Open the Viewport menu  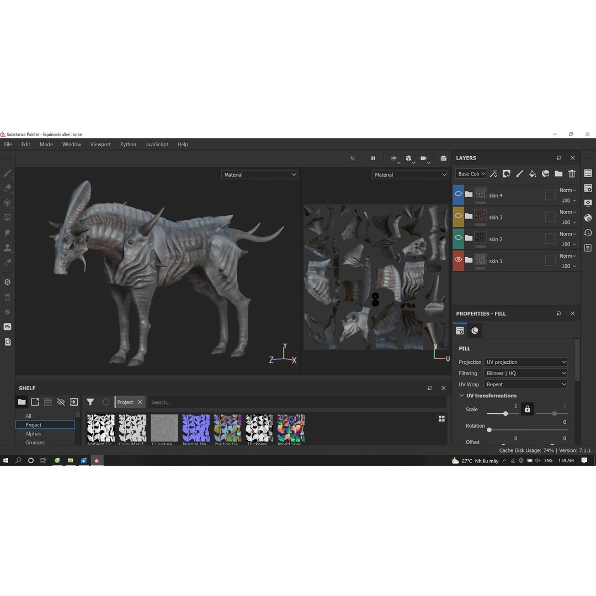[100, 144]
